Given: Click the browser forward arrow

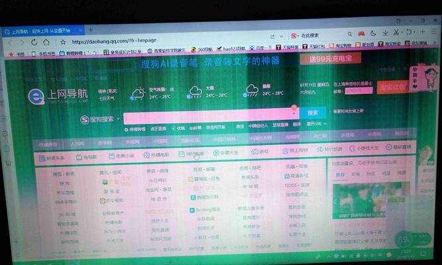Looking at the screenshot, I should tap(22, 43).
